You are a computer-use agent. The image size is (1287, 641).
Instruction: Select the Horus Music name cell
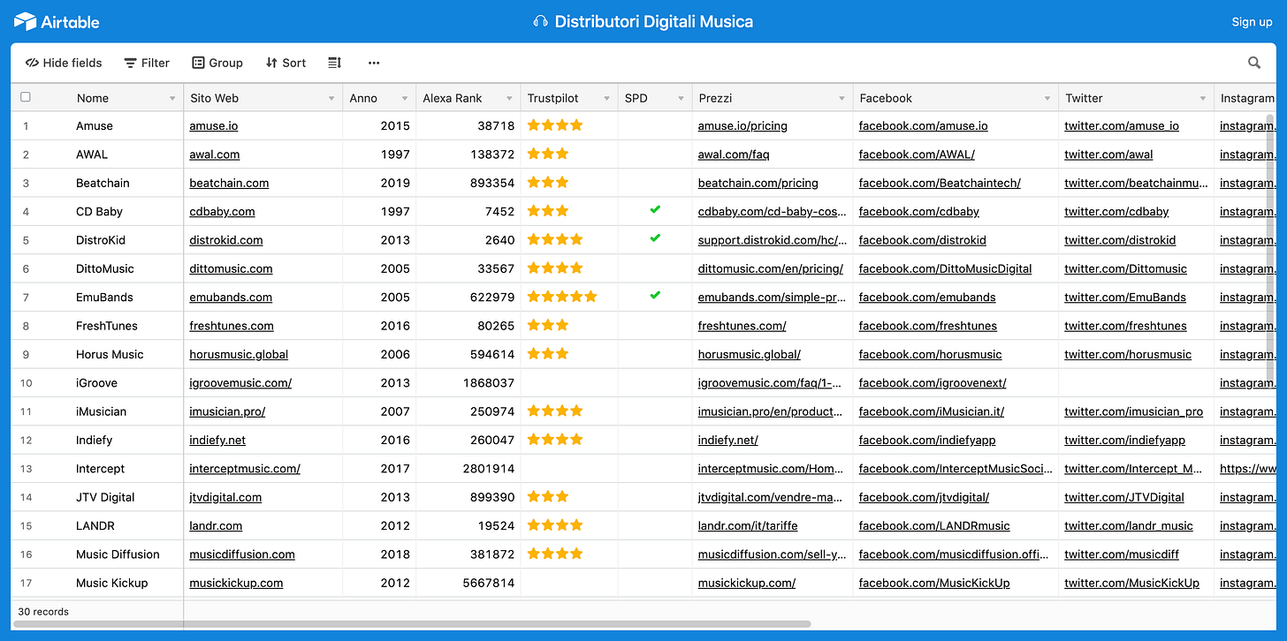click(110, 354)
